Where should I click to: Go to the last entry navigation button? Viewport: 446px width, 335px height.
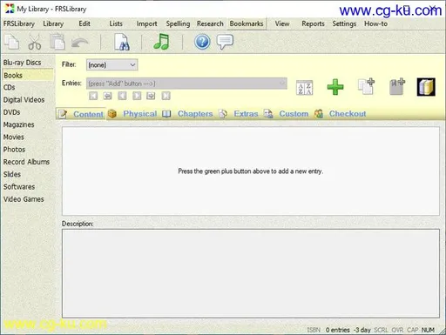(x=166, y=96)
